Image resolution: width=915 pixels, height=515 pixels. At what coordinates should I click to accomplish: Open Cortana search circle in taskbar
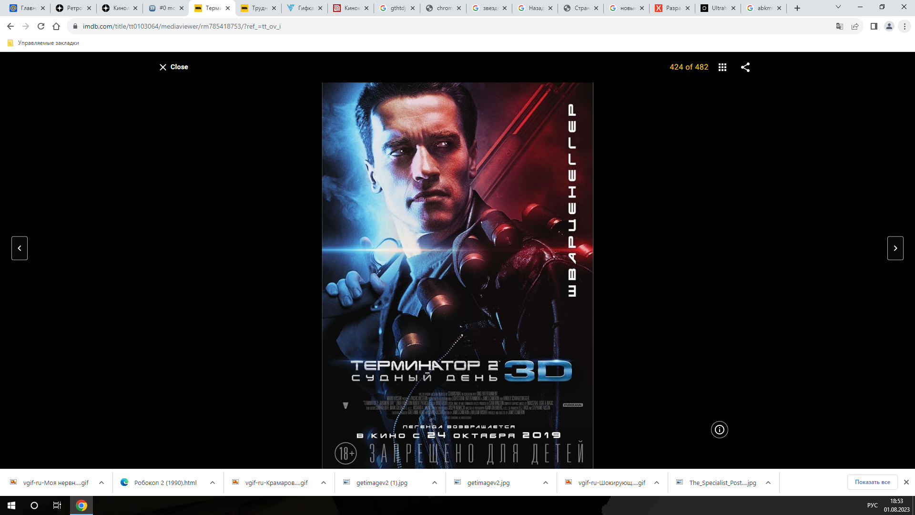pyautogui.click(x=34, y=505)
